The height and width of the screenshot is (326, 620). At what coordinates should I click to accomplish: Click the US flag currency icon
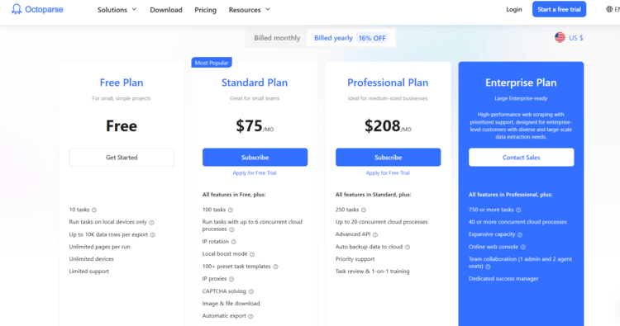tap(560, 37)
